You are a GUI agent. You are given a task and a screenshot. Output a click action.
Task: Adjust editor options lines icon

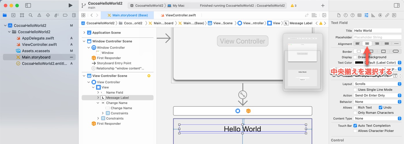(314, 15)
